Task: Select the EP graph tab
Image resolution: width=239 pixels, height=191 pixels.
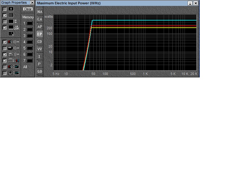Action: 40,34
